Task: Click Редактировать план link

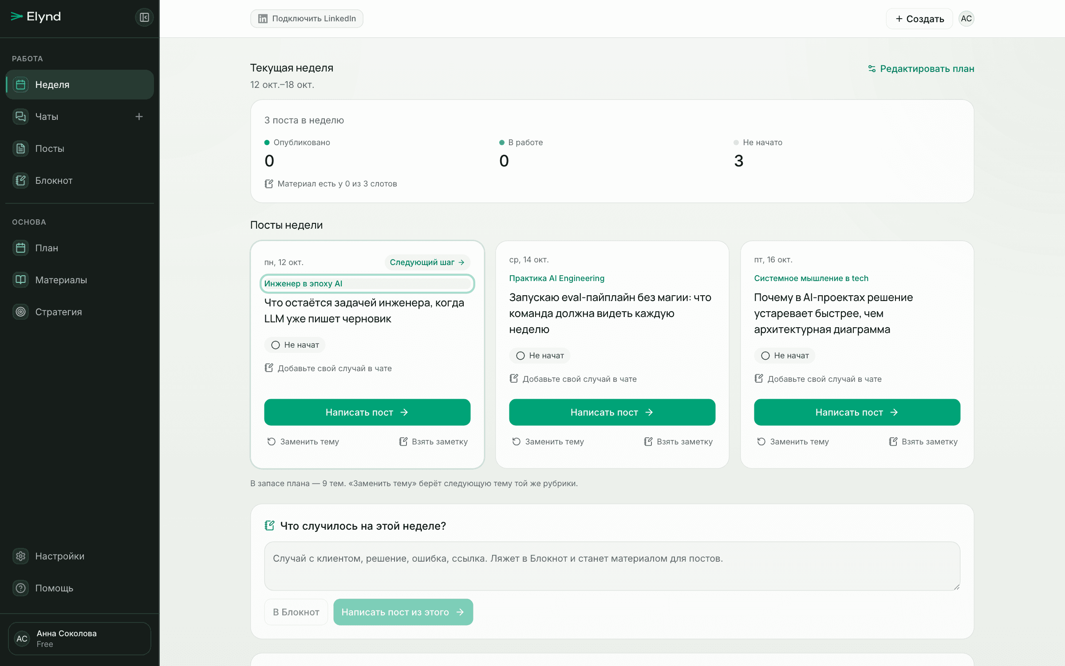Action: 921,69
